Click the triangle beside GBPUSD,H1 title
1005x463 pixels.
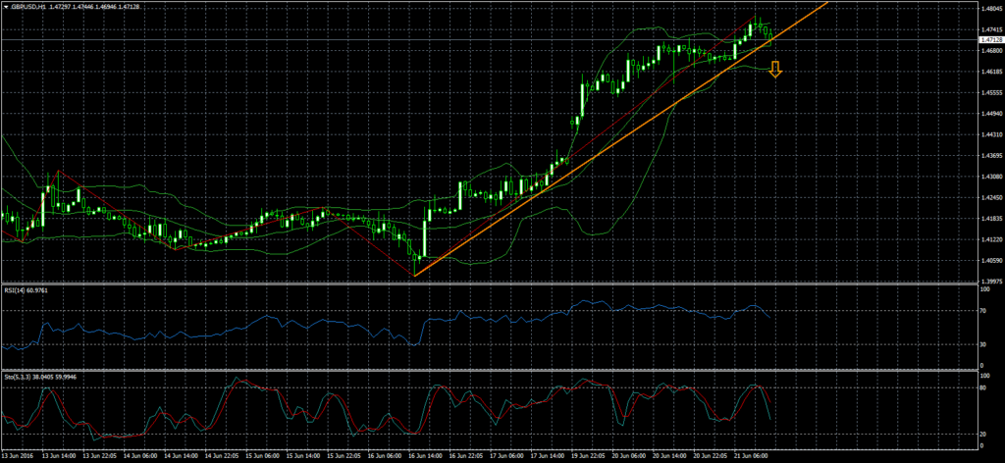(5, 6)
